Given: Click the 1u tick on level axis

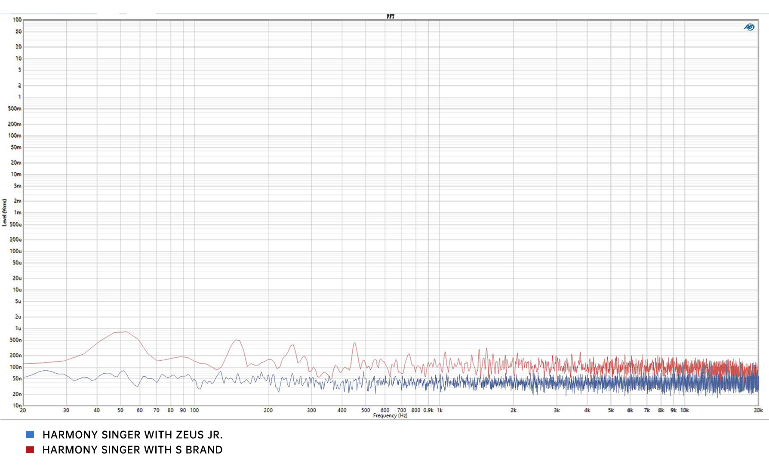Looking at the screenshot, I should point(18,328).
